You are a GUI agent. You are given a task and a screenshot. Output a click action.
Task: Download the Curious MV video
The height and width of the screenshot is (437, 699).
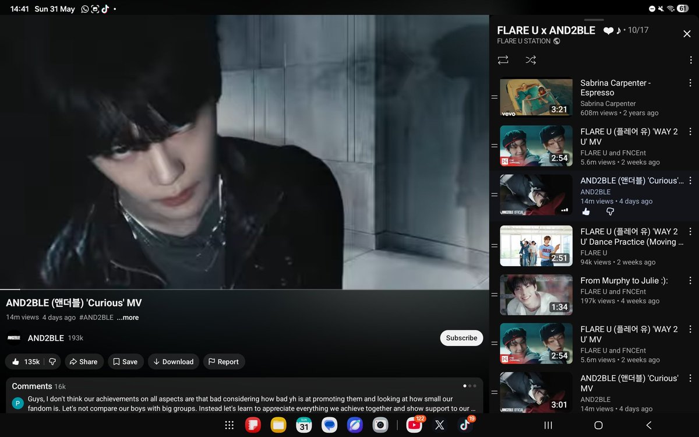coord(173,362)
